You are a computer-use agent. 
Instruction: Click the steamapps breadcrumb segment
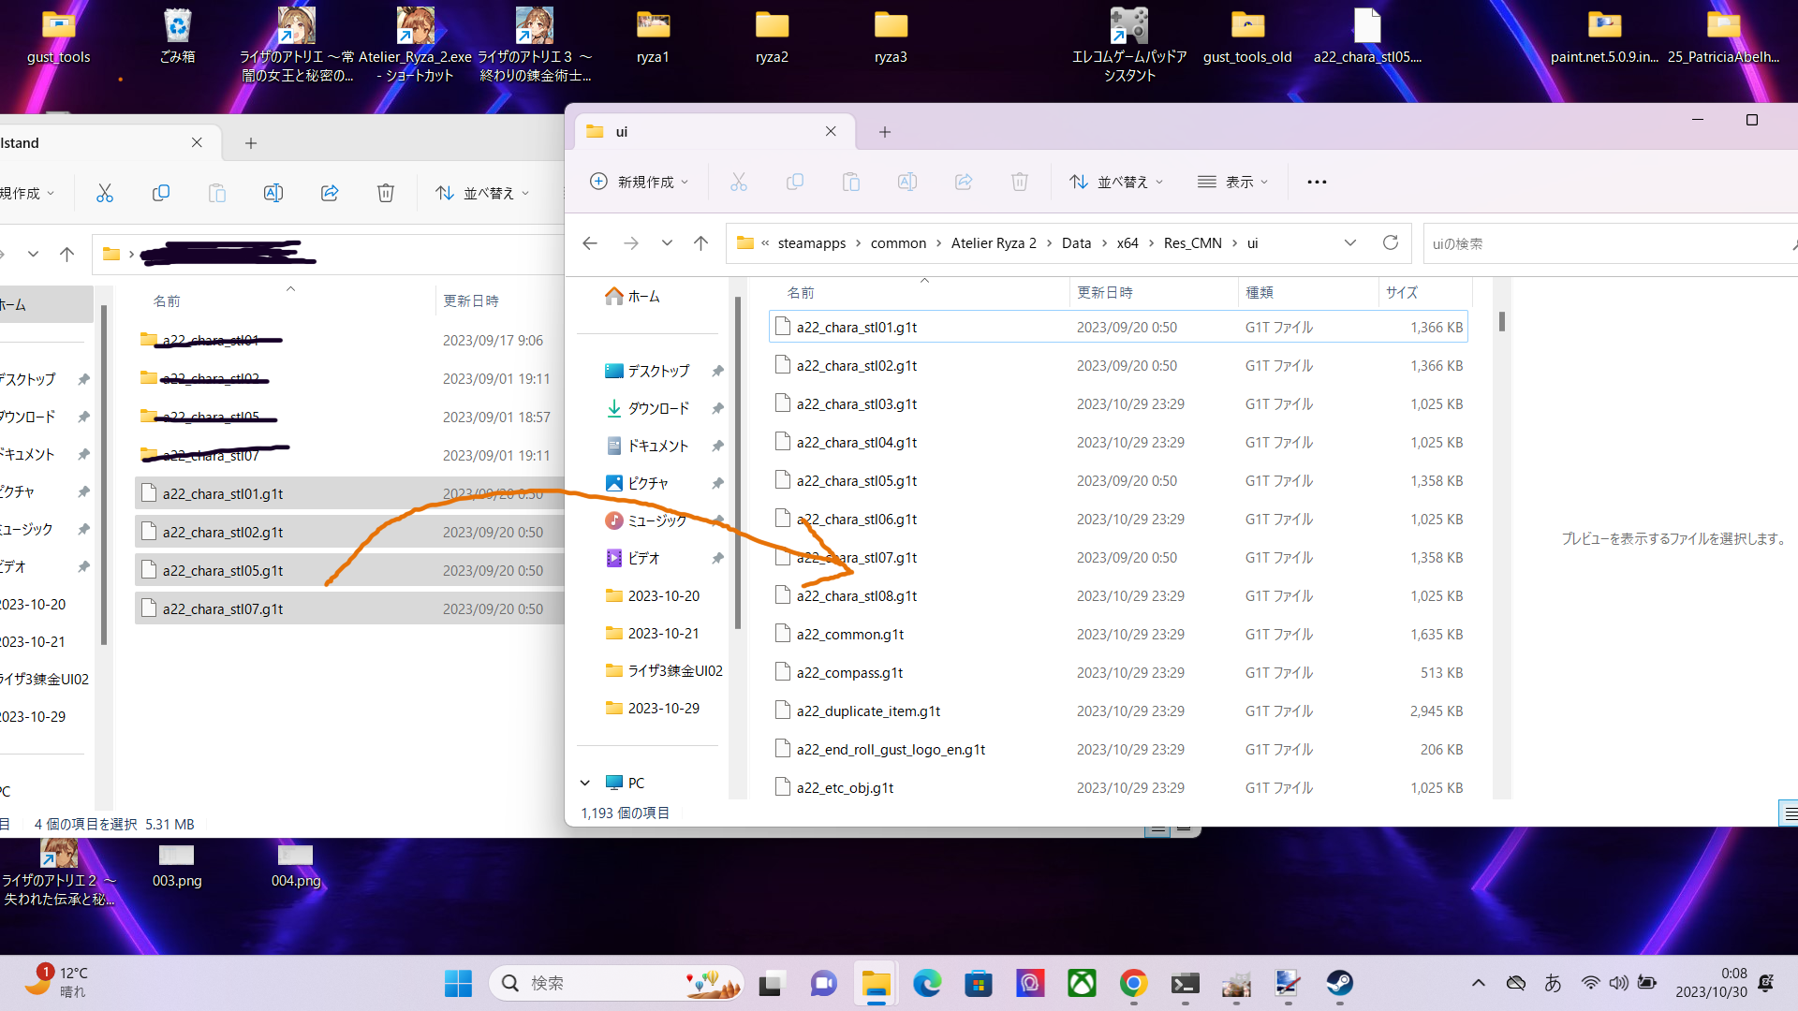tap(812, 243)
